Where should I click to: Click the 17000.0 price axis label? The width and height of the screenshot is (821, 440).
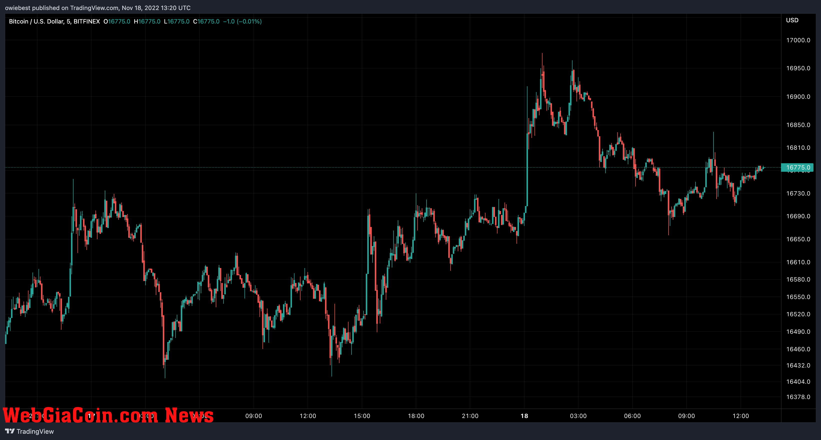coord(798,40)
